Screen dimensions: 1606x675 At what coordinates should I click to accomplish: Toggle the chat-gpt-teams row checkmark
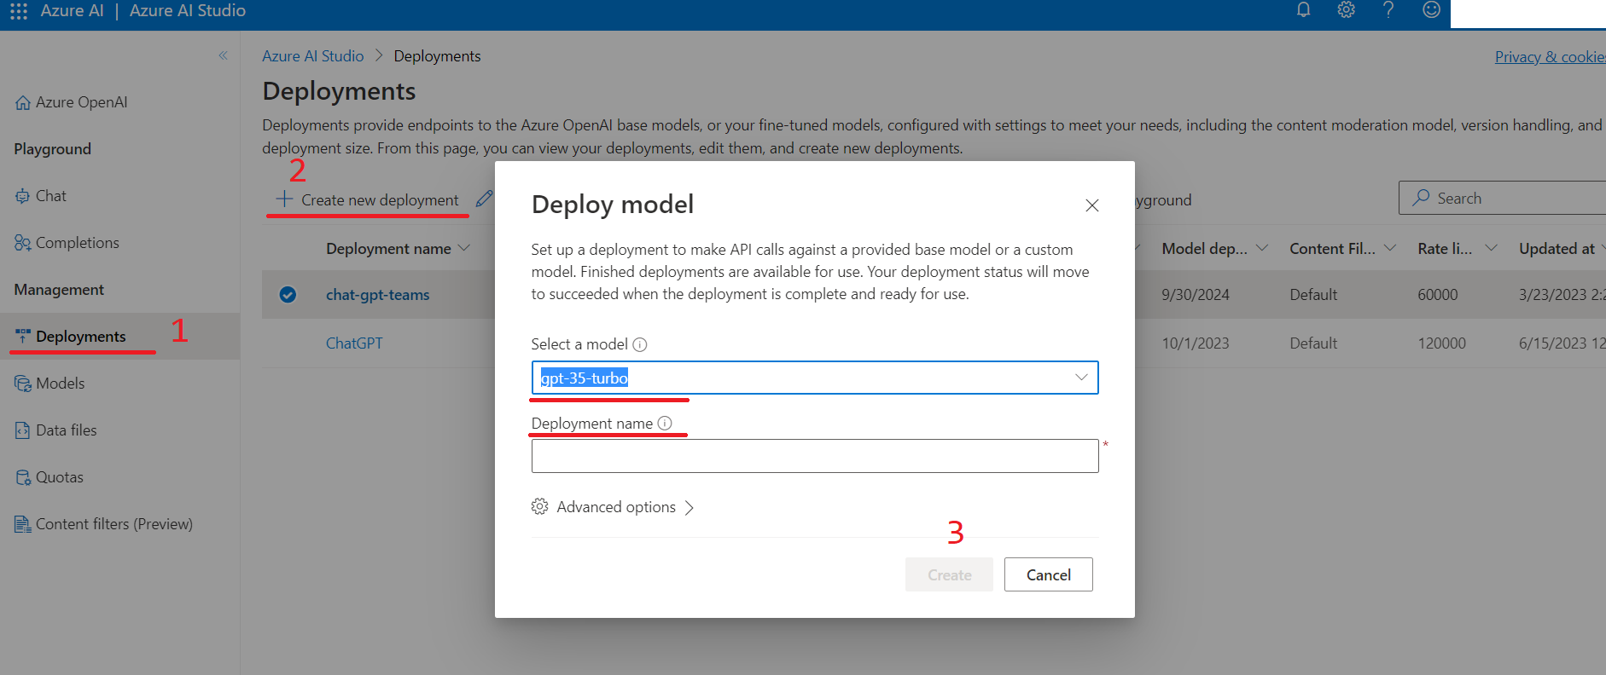point(288,295)
